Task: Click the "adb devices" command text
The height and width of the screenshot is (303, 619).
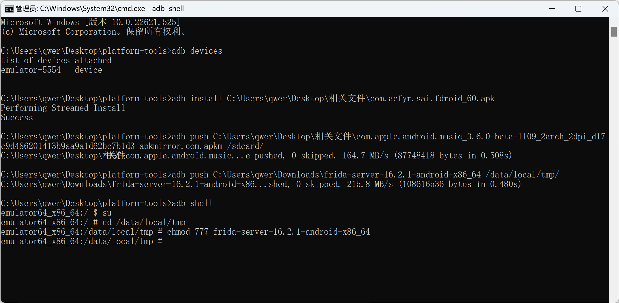Action: [x=197, y=51]
